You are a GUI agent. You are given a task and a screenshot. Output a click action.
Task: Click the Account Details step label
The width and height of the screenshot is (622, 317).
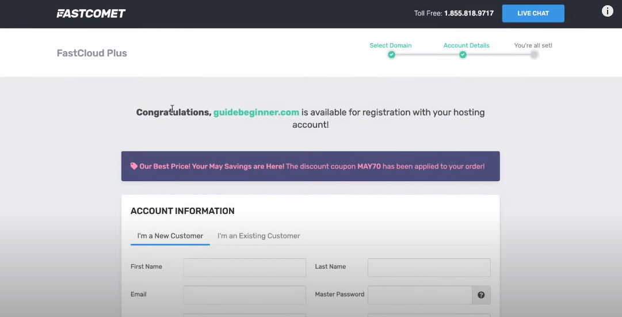[467, 45]
